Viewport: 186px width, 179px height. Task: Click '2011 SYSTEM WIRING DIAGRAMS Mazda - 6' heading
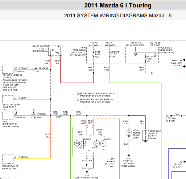118,15
